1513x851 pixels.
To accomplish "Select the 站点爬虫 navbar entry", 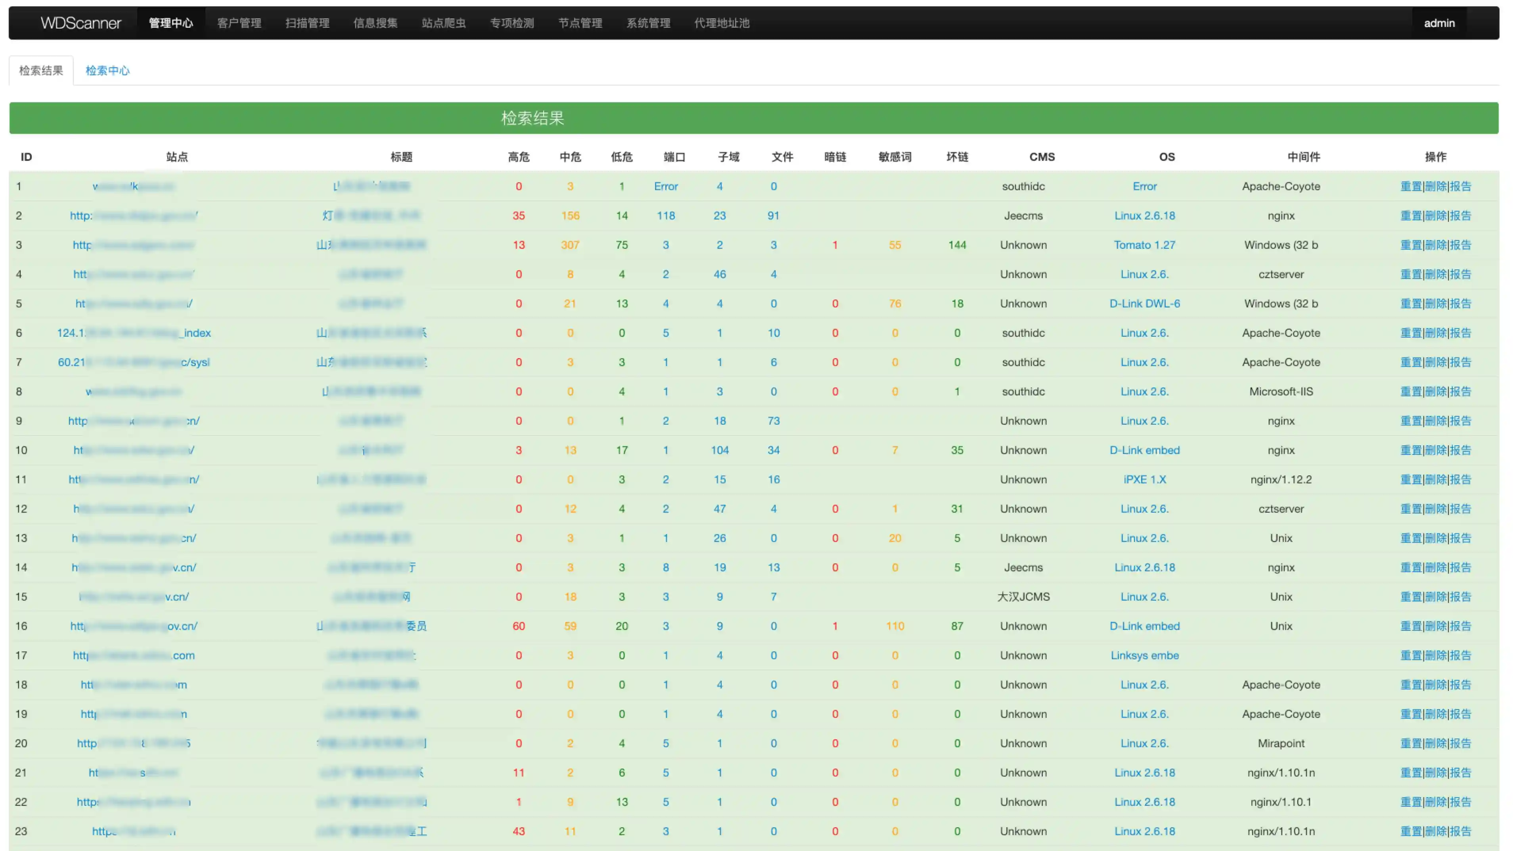I will [443, 23].
